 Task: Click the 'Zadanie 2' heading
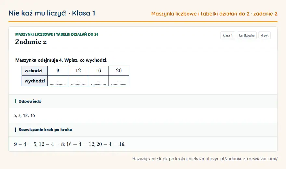tap(31, 42)
